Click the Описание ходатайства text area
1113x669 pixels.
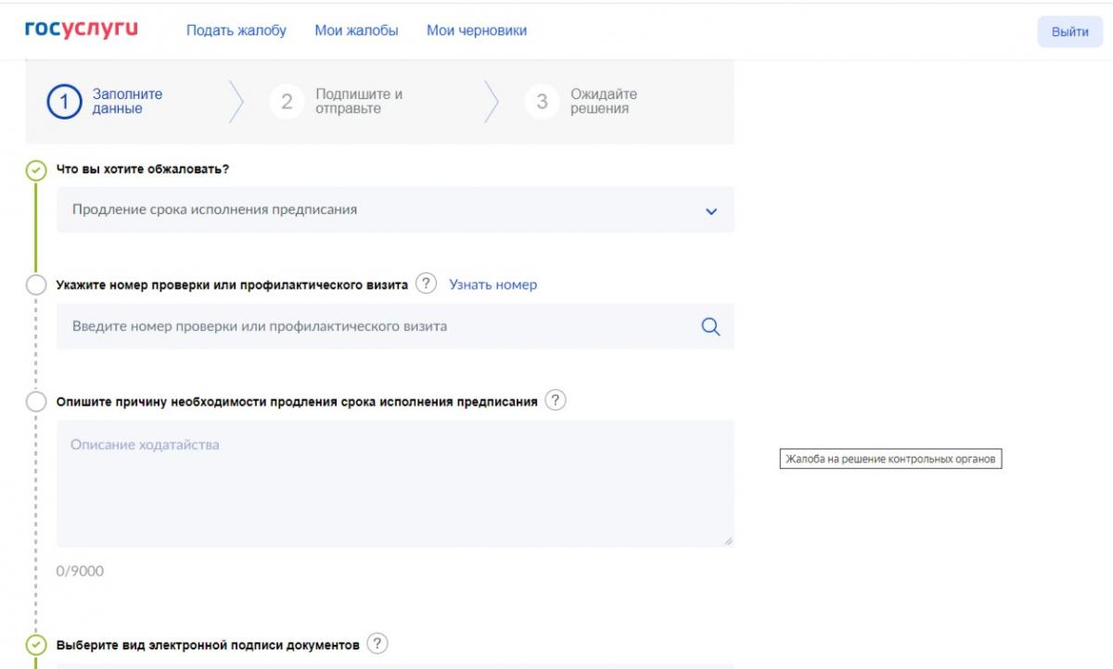394,484
